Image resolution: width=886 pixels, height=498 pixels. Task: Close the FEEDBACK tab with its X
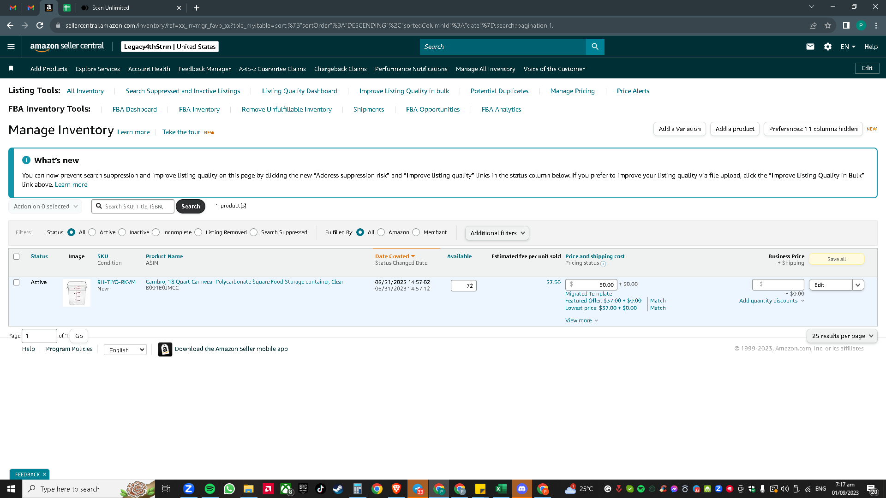pyautogui.click(x=44, y=474)
